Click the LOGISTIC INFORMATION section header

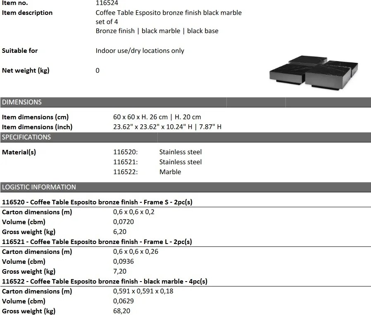(39, 187)
